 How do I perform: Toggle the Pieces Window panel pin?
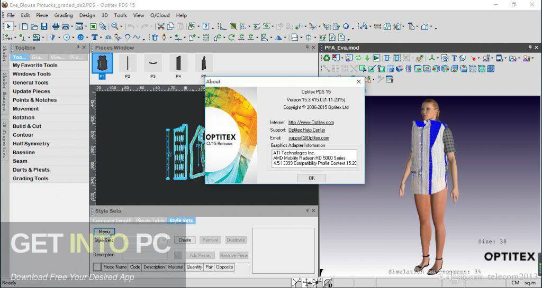point(308,48)
